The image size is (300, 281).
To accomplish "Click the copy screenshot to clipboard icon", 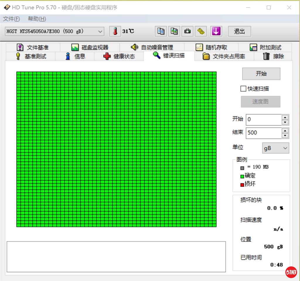I will pos(174,31).
